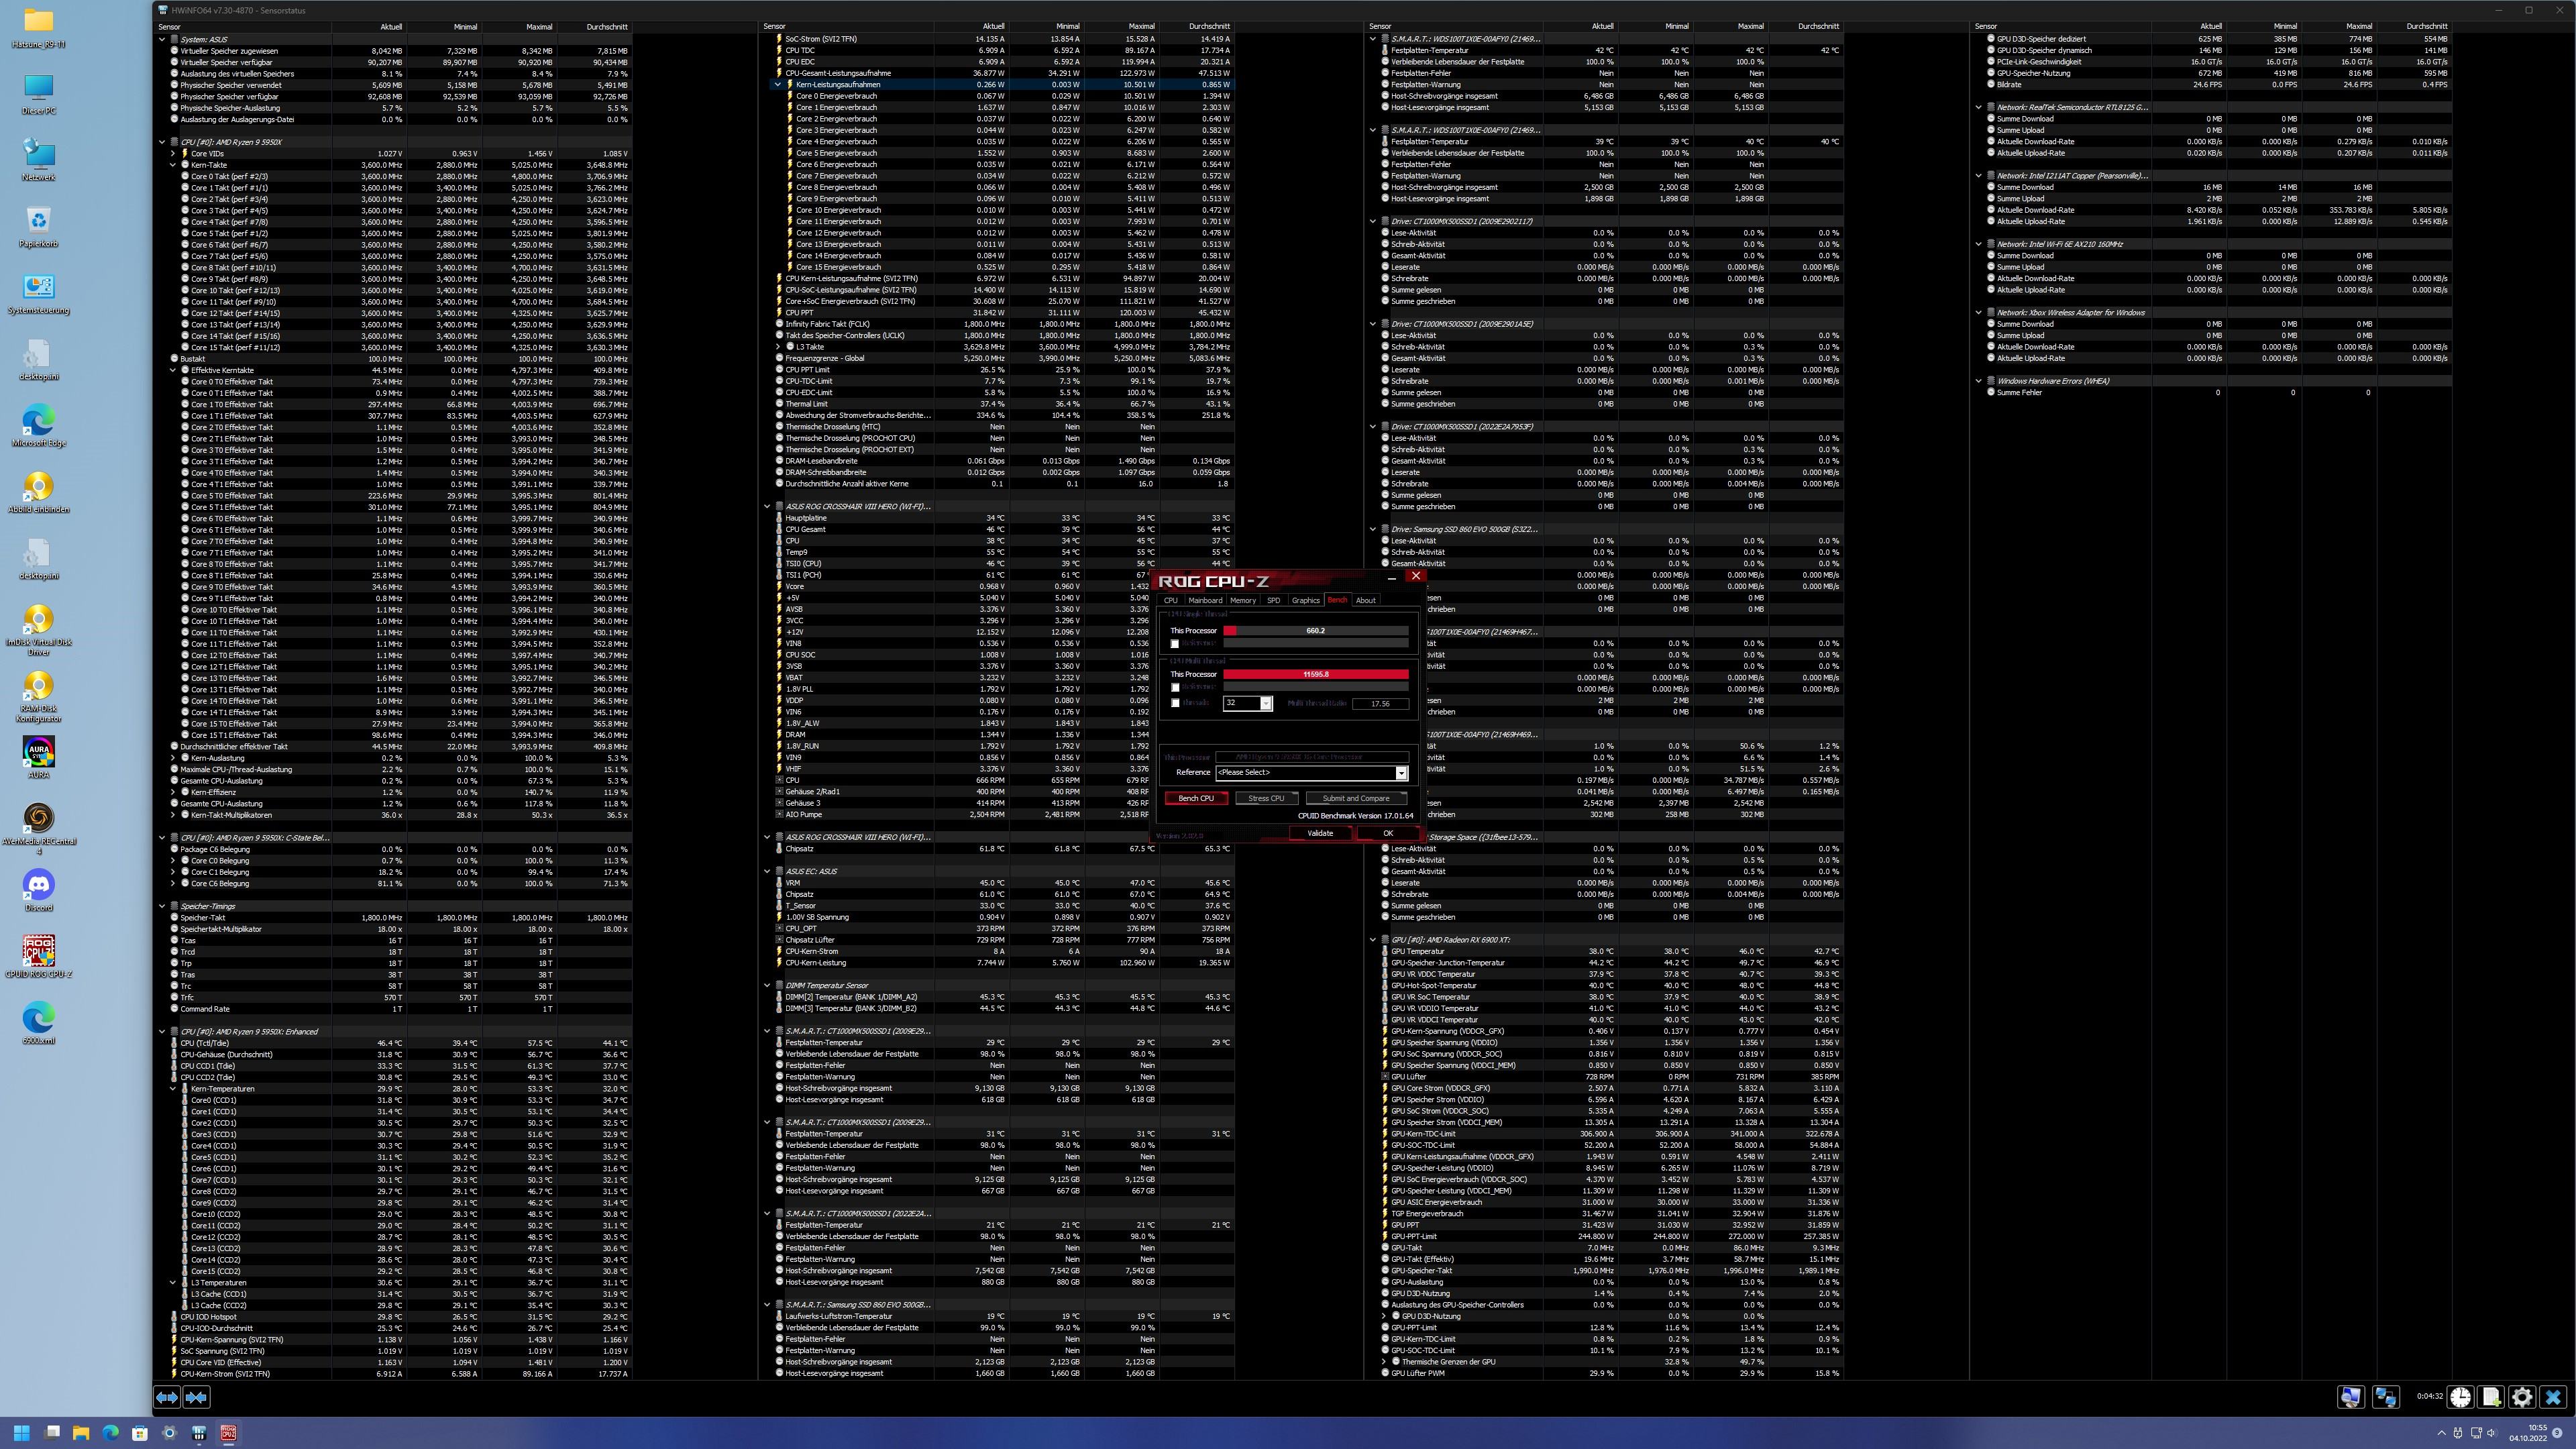Click the Stress CPU button

point(1266,798)
